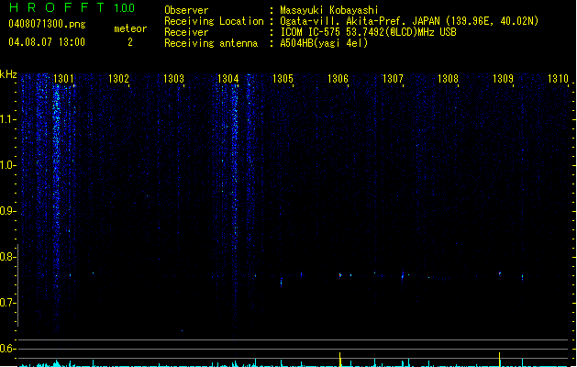Click the yellow signal spike below 1306

point(340,360)
